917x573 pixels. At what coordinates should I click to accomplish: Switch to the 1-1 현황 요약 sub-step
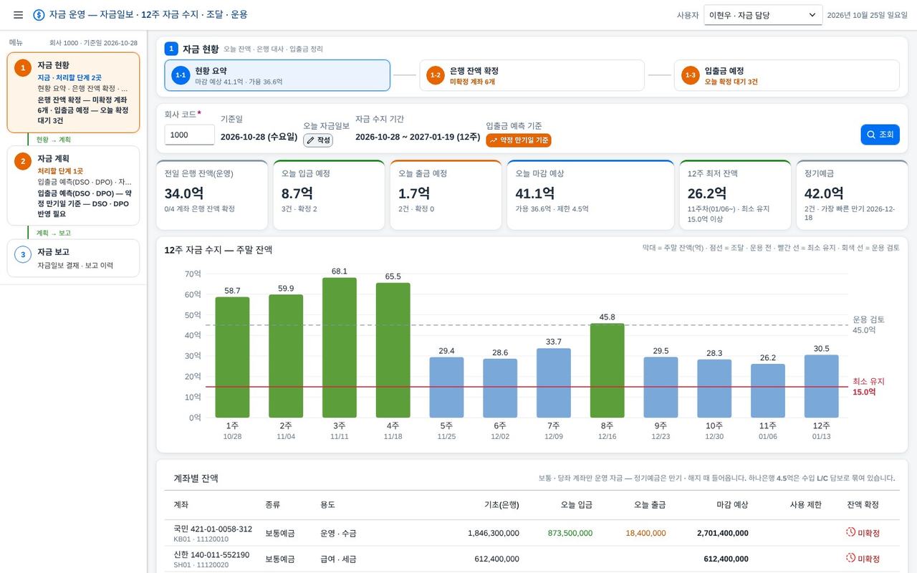[277, 75]
